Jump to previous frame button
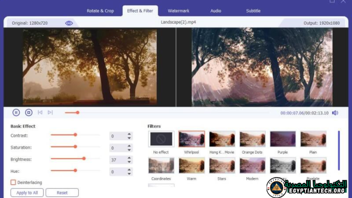 (x=40, y=112)
